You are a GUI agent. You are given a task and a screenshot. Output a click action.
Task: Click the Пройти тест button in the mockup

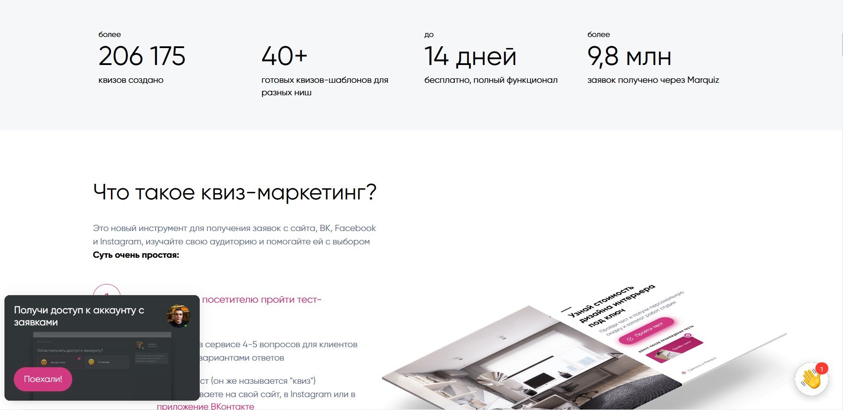click(647, 332)
